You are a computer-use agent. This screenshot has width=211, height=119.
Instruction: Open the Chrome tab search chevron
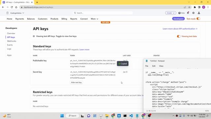pyautogui.click(x=189, y=2)
